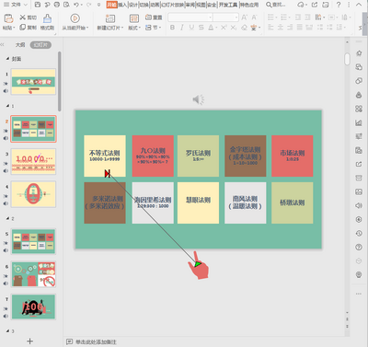Image resolution: width=368 pixels, height=347 pixels.
Task: Click the Increase Font Size A+ icon
Action: [245, 17]
